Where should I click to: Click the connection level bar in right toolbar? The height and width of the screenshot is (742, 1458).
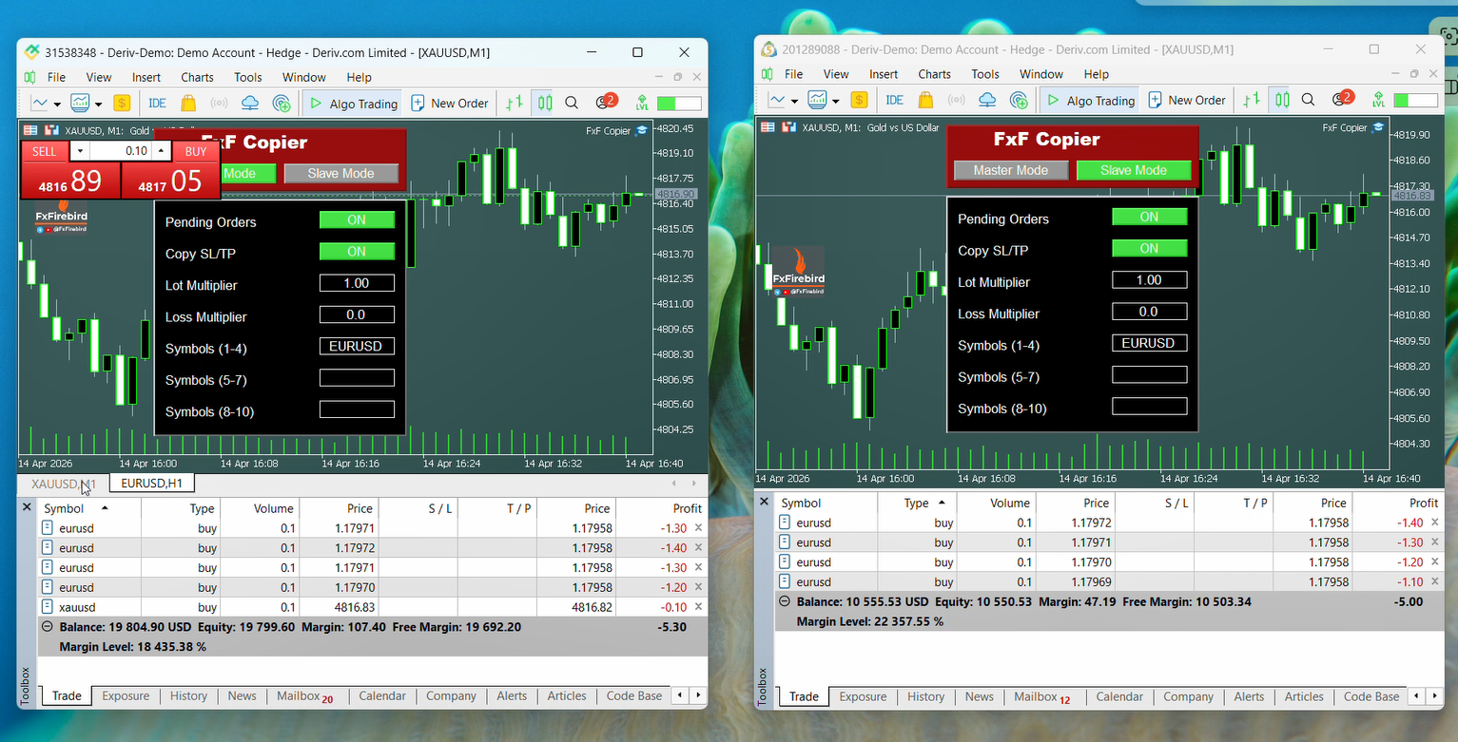point(1416,100)
